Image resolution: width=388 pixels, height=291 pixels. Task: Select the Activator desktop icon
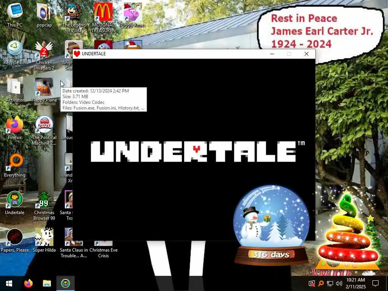15,90
